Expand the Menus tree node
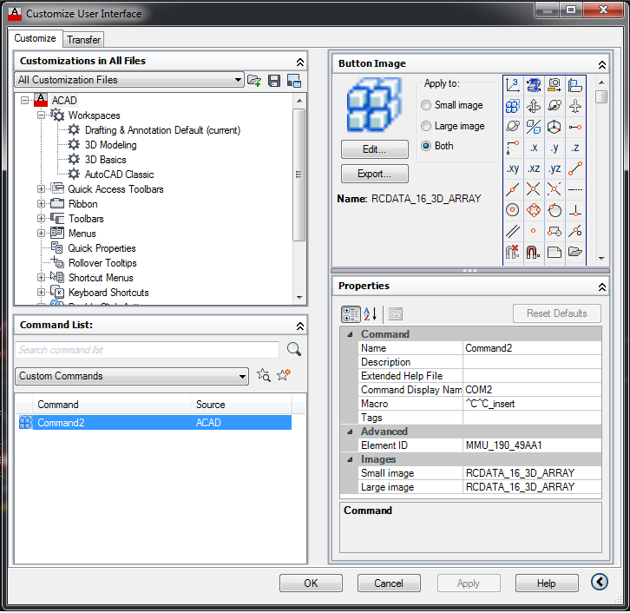Viewport: 630px width, 613px height. pos(41,234)
